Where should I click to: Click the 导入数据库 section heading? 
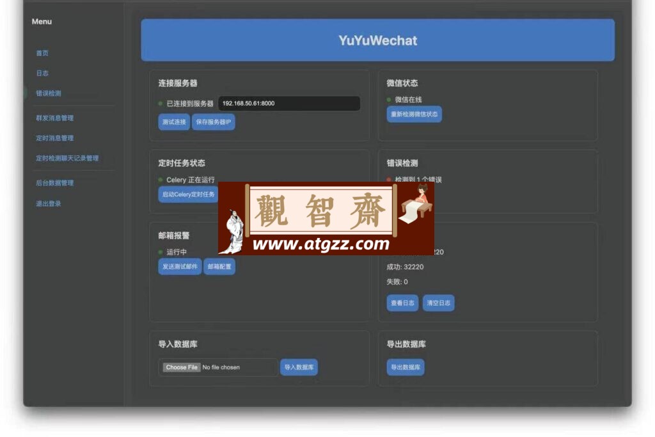[178, 344]
